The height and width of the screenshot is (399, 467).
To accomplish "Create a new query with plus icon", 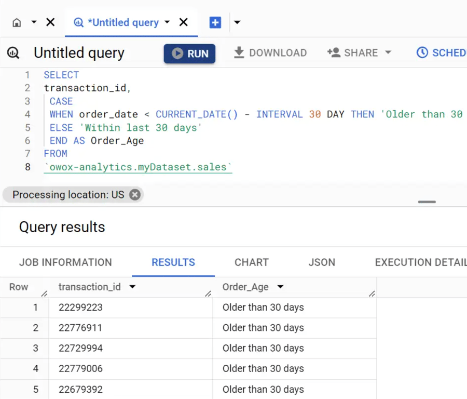I will point(215,22).
